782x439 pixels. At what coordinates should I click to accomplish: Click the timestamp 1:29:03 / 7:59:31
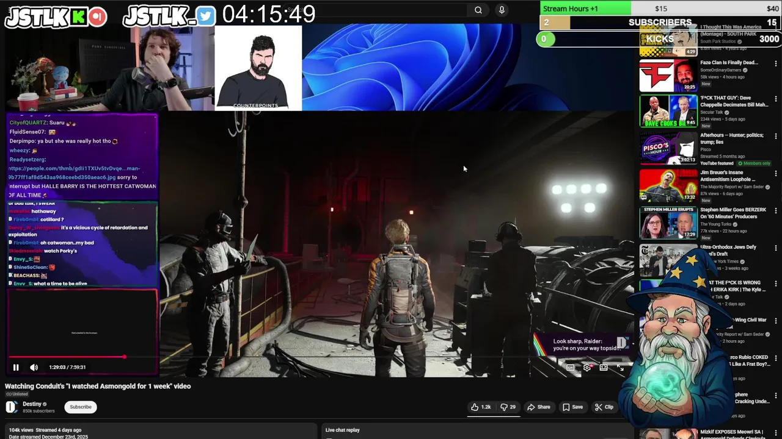[67, 367]
